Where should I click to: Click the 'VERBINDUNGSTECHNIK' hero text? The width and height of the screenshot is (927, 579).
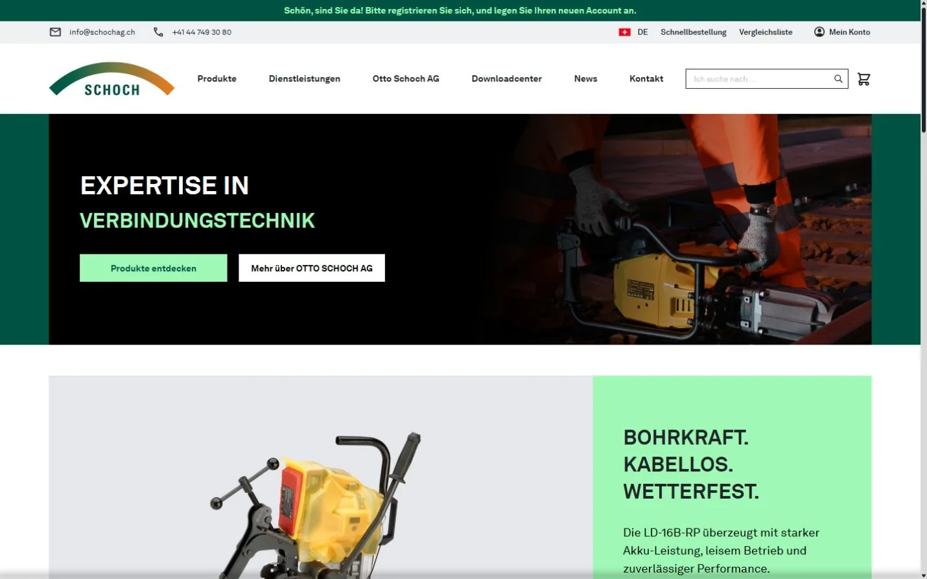pyautogui.click(x=197, y=221)
